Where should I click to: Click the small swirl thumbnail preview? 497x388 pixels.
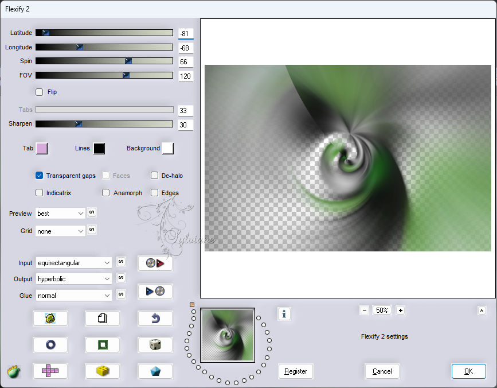(228, 335)
